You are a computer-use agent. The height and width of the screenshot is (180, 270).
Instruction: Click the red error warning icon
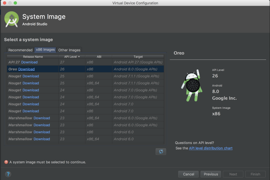pos(6,162)
